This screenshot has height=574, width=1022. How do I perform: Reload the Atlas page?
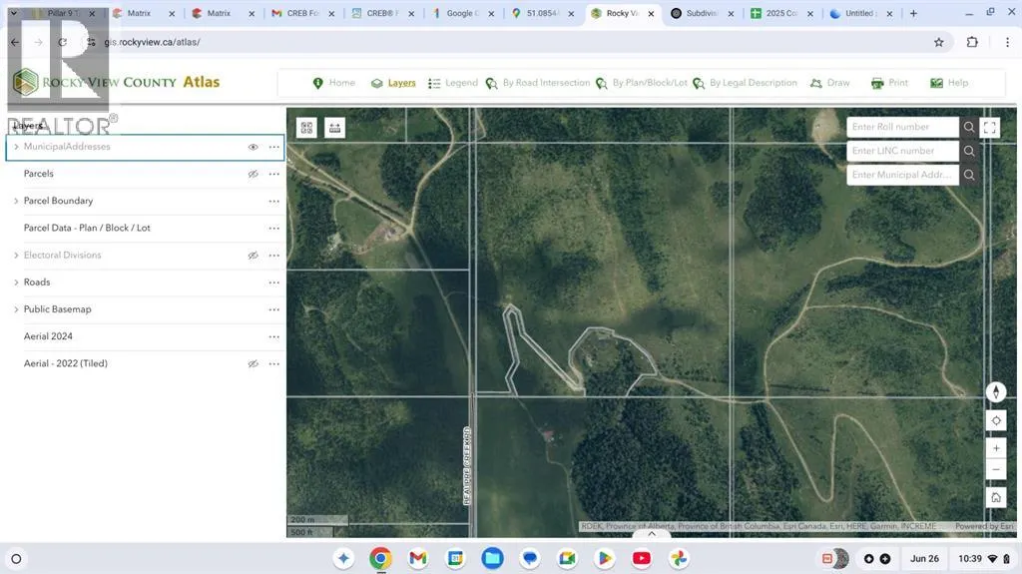62,42
